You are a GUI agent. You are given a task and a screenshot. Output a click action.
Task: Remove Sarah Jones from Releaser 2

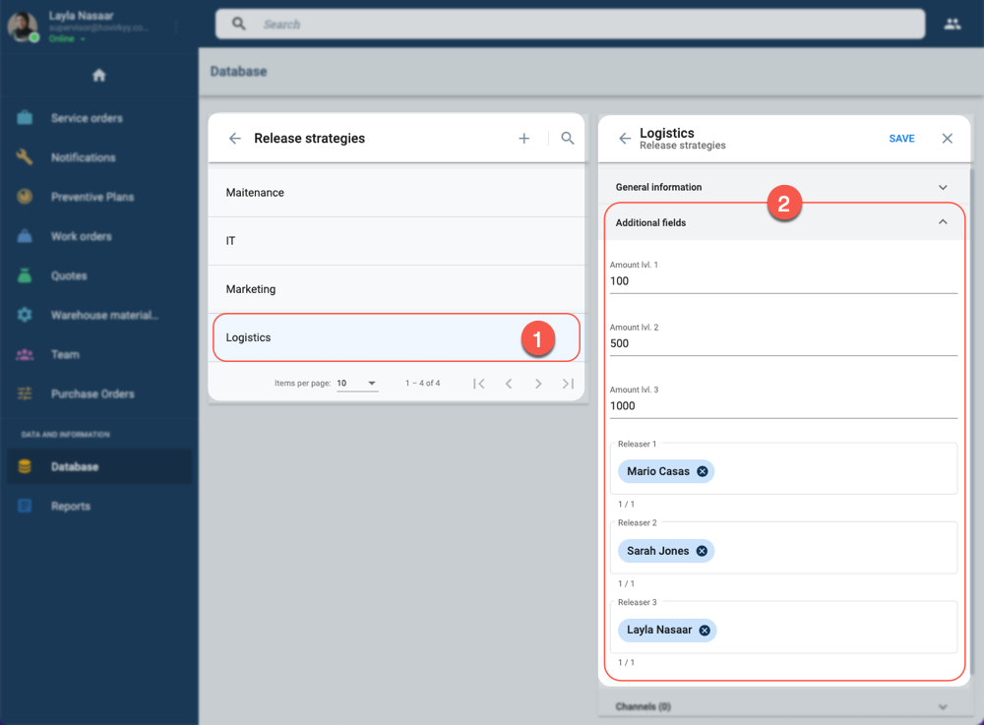pyautogui.click(x=702, y=551)
